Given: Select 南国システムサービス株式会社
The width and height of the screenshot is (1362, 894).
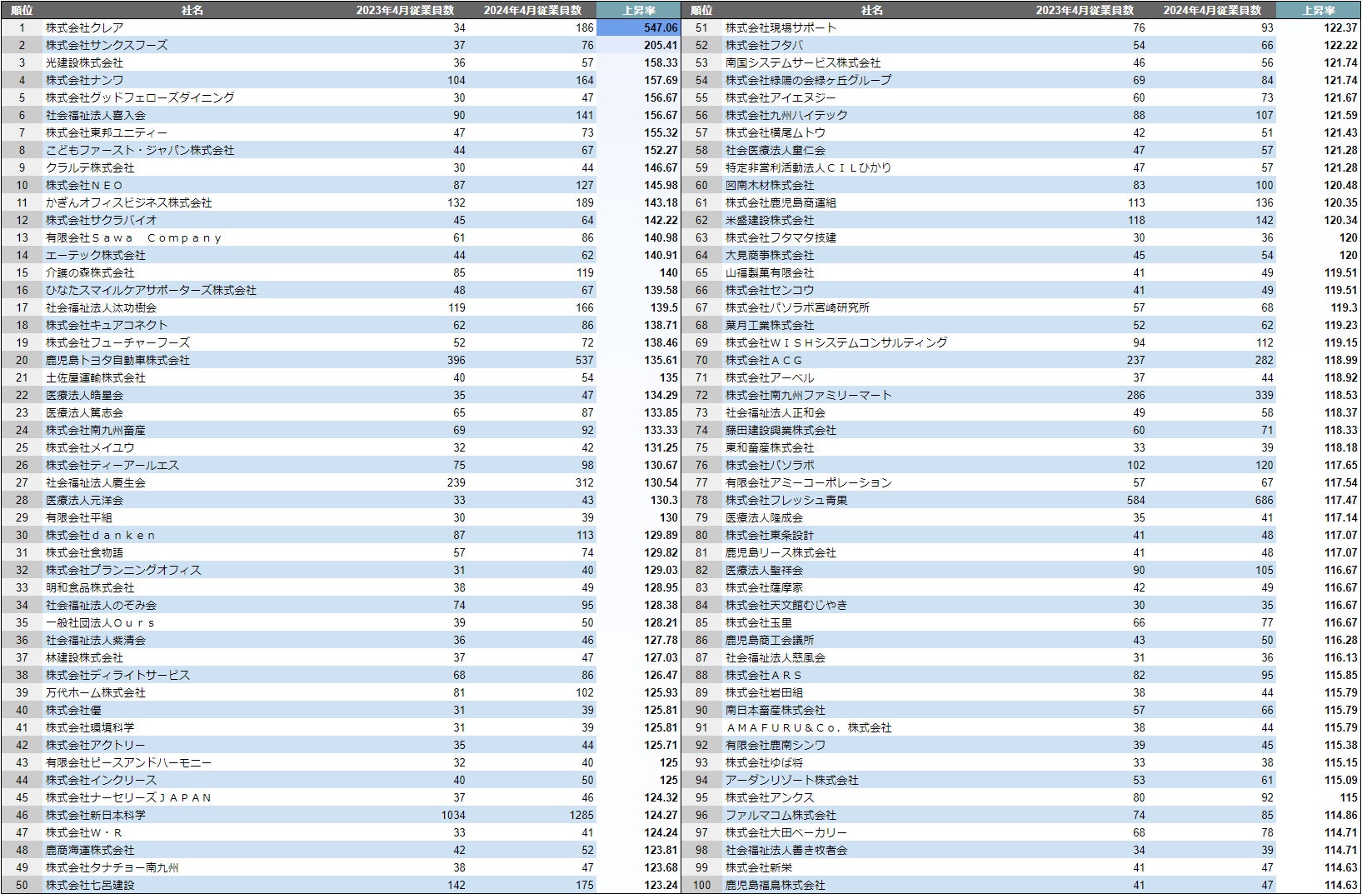Looking at the screenshot, I should (x=803, y=62).
